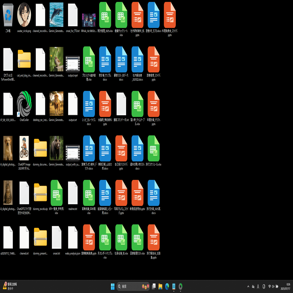Image resolution: width=293 pixels, height=293 pixels.
Task: Select 週末の買い物リスト.docx icon
Action: (137, 148)
